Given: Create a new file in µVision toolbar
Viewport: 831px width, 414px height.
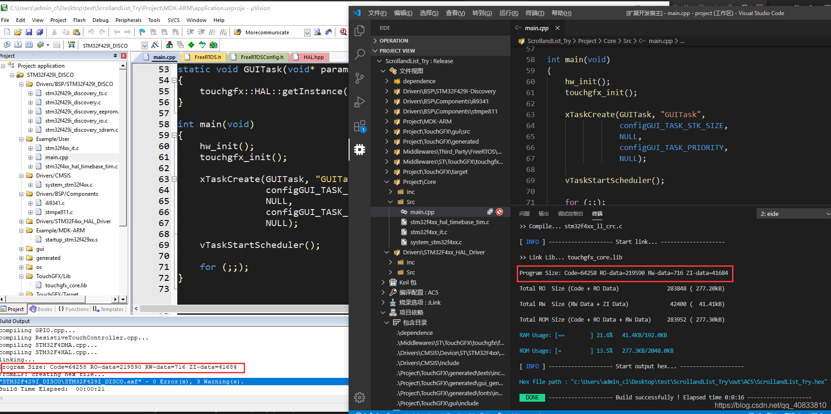Looking at the screenshot, I should [7, 32].
